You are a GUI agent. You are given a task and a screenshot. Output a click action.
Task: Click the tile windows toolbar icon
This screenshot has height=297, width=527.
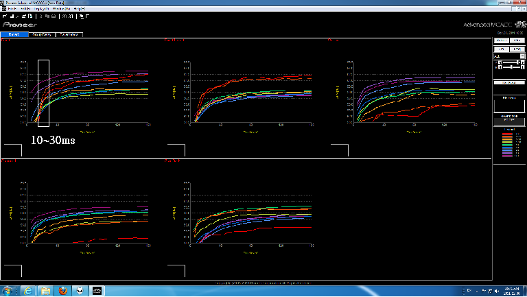(x=87, y=16)
